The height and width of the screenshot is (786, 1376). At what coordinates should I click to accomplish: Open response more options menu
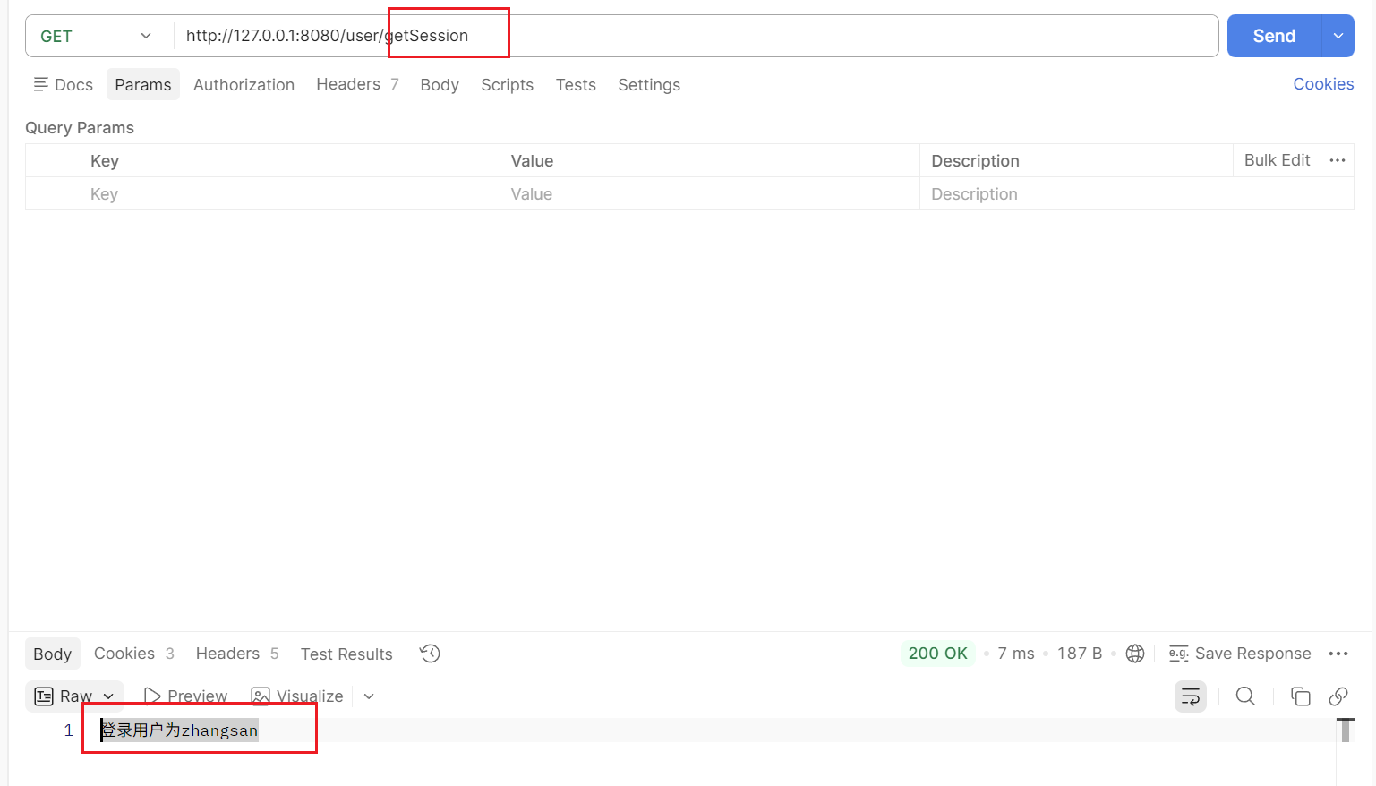(x=1338, y=654)
